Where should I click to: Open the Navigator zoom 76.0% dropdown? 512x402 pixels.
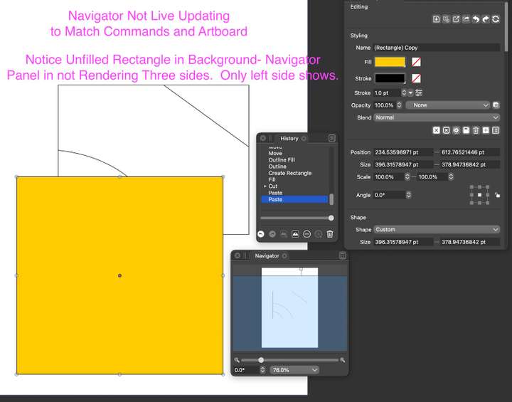pos(294,370)
